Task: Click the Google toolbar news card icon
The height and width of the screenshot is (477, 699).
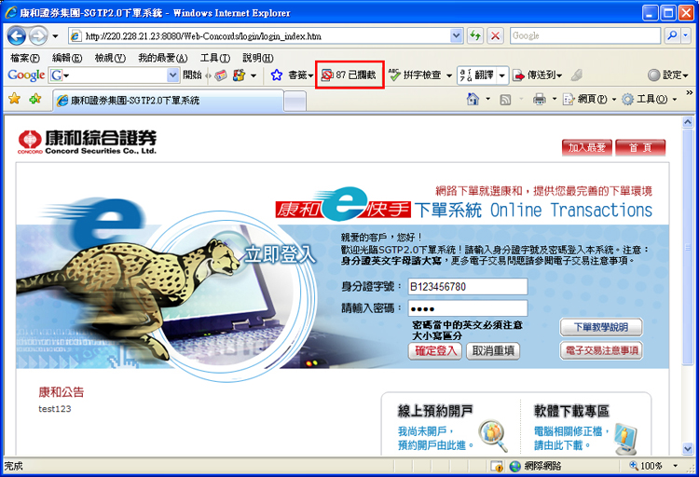Action: [221, 75]
